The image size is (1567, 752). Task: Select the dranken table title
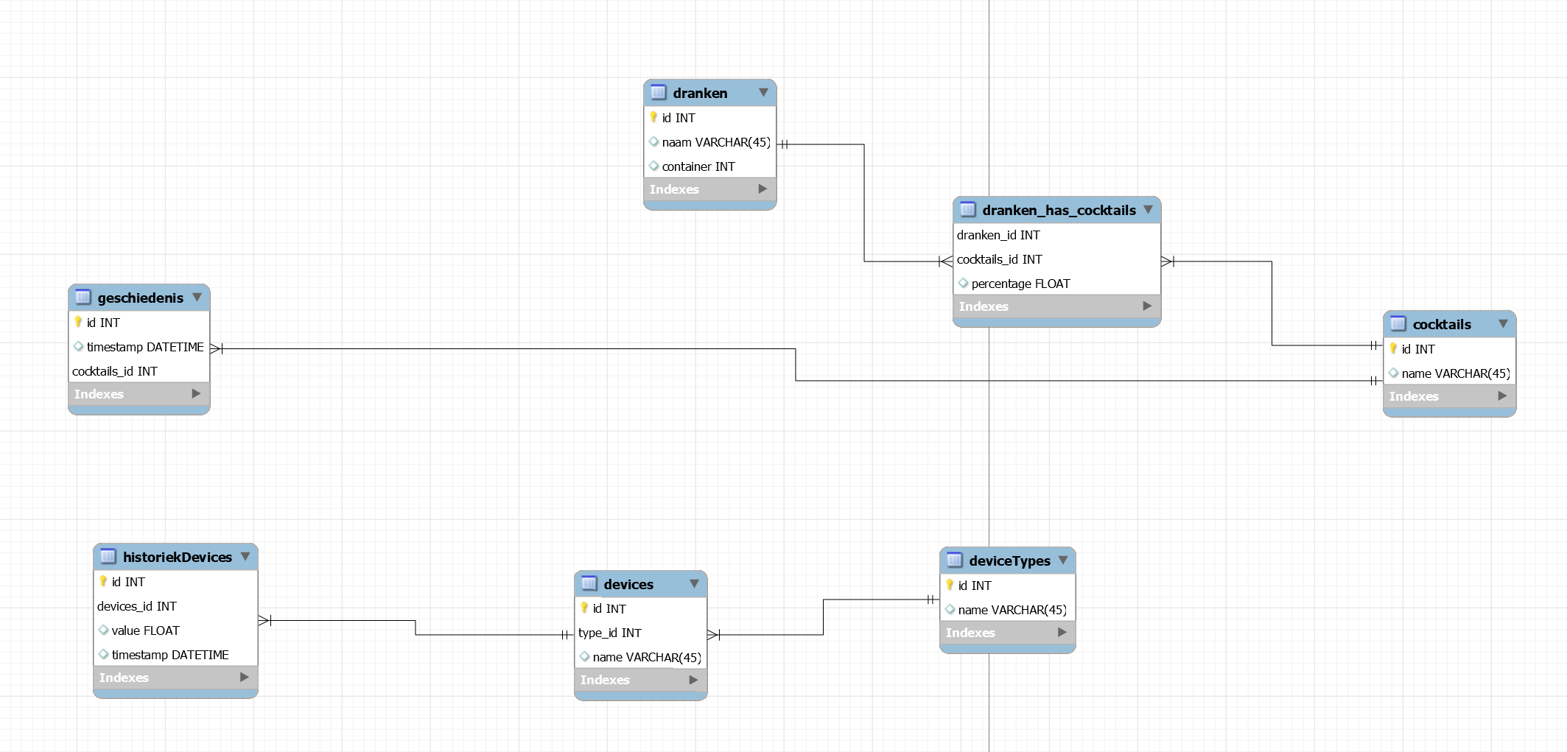700,94
